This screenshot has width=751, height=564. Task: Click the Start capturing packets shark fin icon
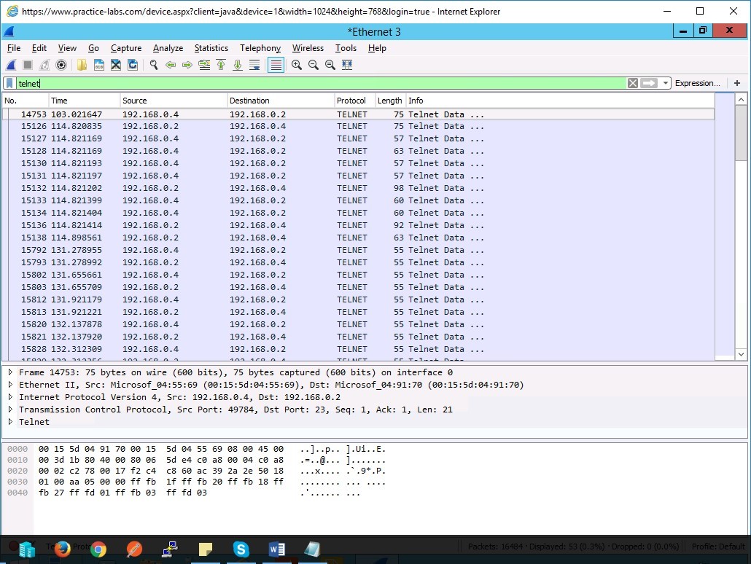[x=10, y=65]
